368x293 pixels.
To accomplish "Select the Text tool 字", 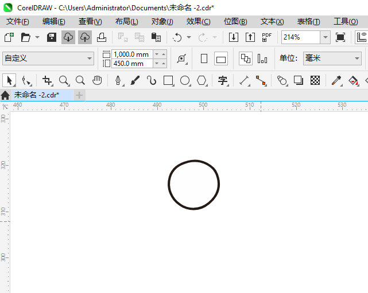I will [x=223, y=80].
